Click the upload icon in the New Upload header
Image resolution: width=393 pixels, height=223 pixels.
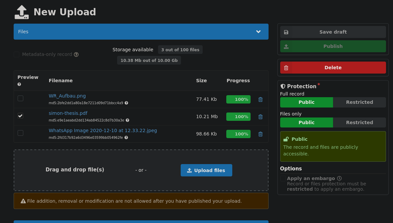pos(21,12)
